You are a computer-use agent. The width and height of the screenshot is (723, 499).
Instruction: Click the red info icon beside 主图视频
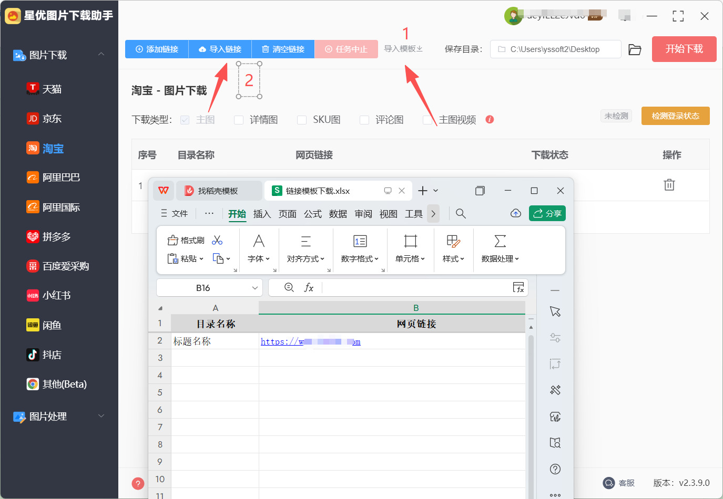point(490,119)
